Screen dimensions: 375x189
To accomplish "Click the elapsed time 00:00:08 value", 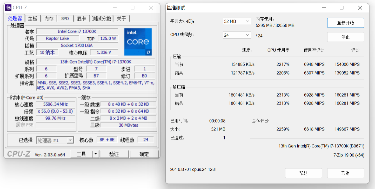I will point(217,121).
